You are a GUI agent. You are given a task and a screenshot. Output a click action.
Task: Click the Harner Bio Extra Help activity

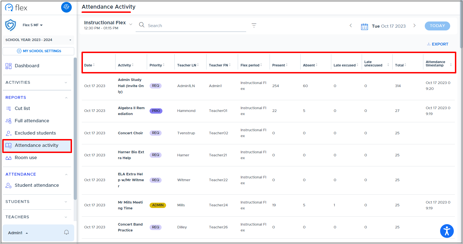(x=131, y=155)
